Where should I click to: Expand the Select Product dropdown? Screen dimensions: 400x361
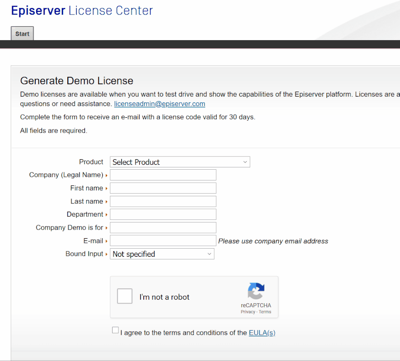pos(180,162)
